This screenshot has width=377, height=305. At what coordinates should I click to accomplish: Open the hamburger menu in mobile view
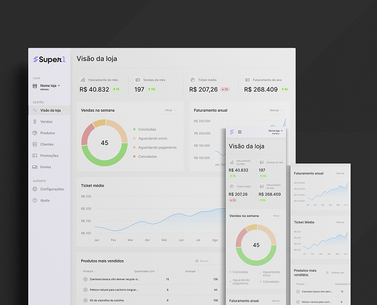pyautogui.click(x=240, y=132)
